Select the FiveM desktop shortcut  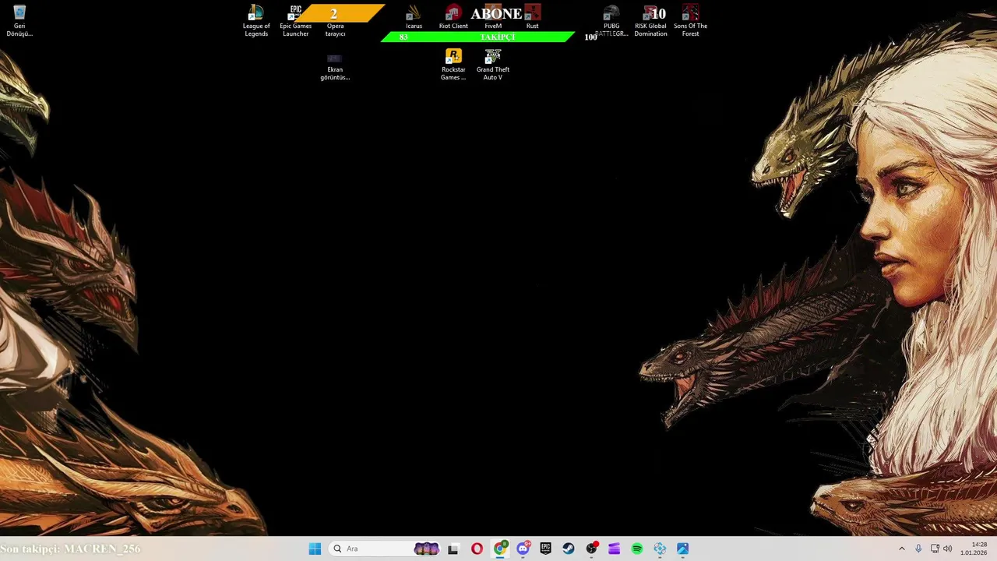pyautogui.click(x=493, y=17)
